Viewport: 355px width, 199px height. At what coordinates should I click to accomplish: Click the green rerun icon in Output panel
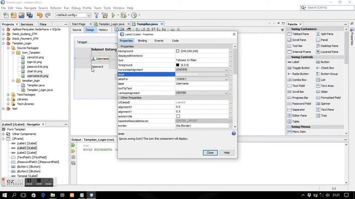coord(73,145)
